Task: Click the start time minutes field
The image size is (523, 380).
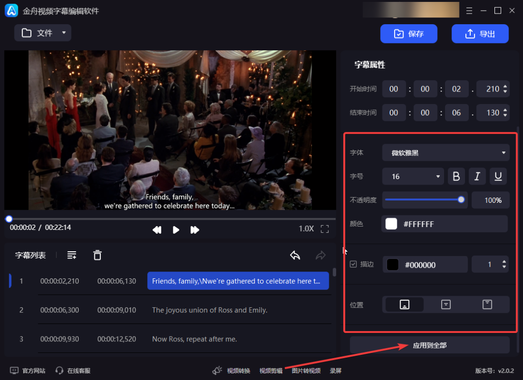Action: 425,89
